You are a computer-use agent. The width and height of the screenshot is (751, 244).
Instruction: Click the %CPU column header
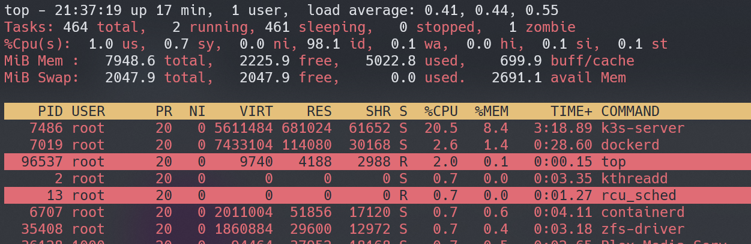[x=440, y=111]
